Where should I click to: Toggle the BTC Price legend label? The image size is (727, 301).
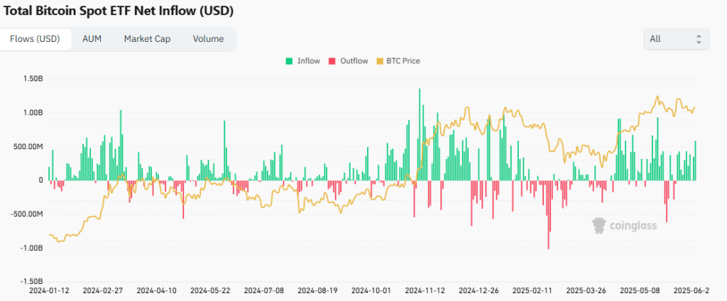[x=403, y=61]
